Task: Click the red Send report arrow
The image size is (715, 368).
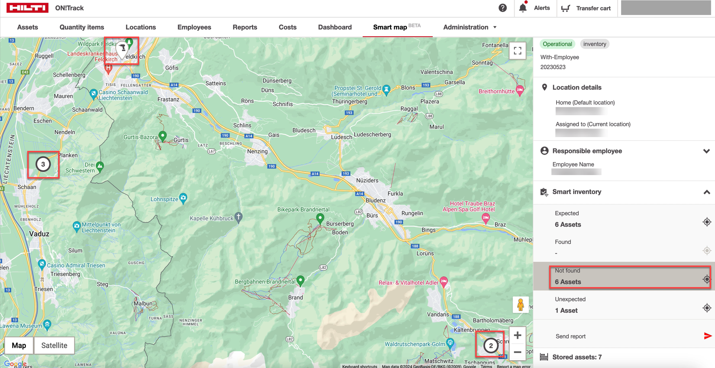Action: tap(707, 336)
